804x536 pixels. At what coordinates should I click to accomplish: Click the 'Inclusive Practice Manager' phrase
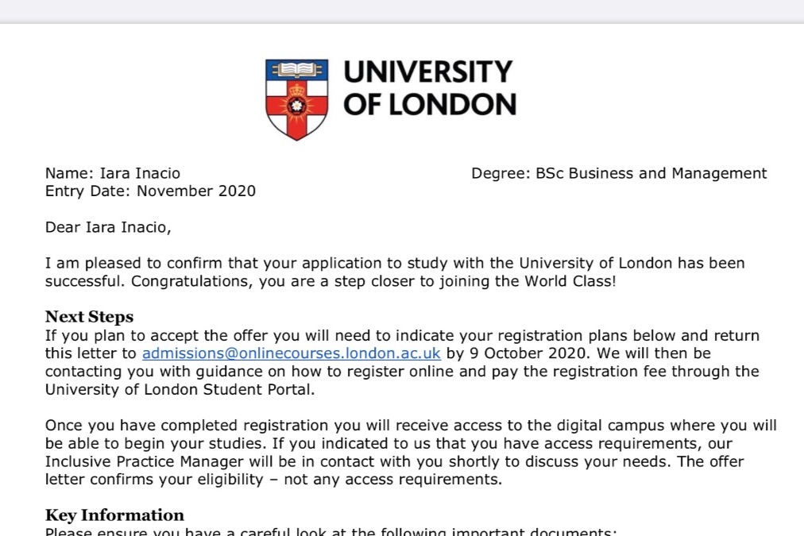144,461
